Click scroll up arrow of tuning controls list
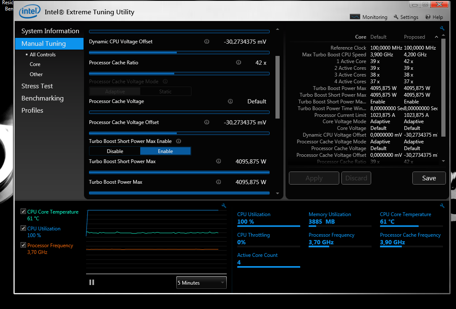The width and height of the screenshot is (456, 309). [x=278, y=29]
